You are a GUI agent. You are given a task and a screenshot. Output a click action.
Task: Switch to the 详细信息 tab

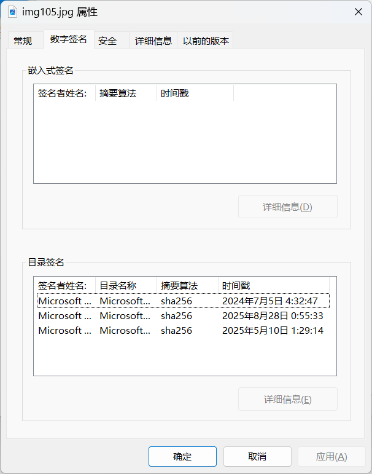[153, 41]
